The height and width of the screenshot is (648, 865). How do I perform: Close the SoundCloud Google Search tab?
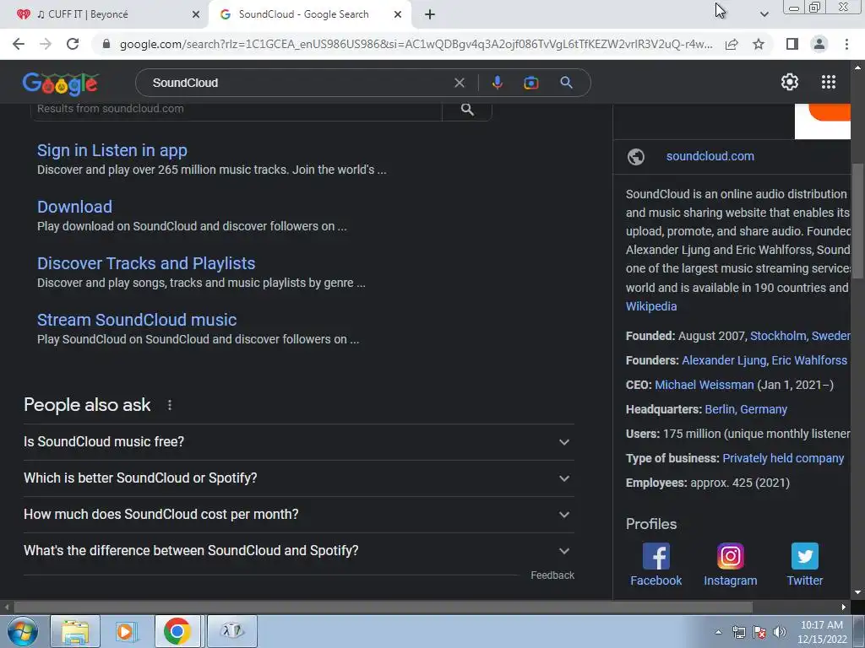click(x=398, y=15)
